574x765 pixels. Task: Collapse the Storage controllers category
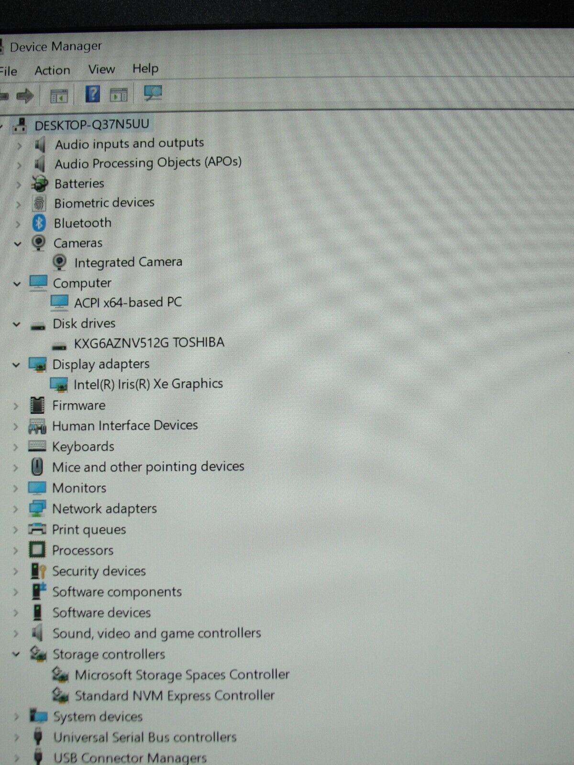point(16,654)
